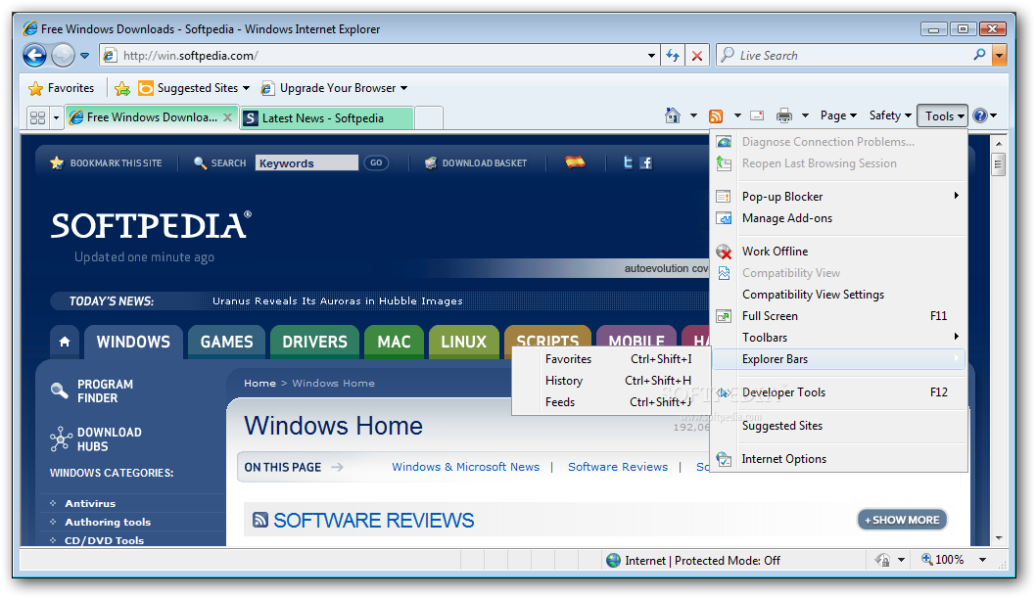Screen dimensions: 1036x598
Task: Click the New Tab blank button
Action: tap(429, 118)
